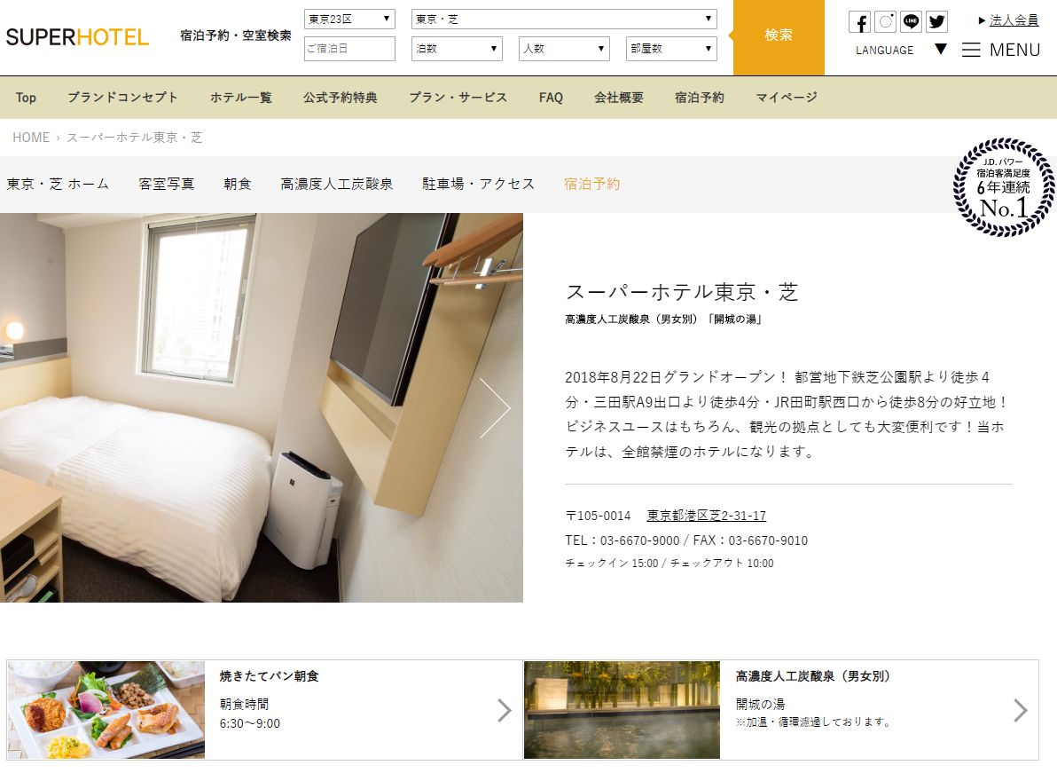
Task: Click the 高濃度人工炭酸泉（男女別） card heading
Action: click(x=813, y=676)
